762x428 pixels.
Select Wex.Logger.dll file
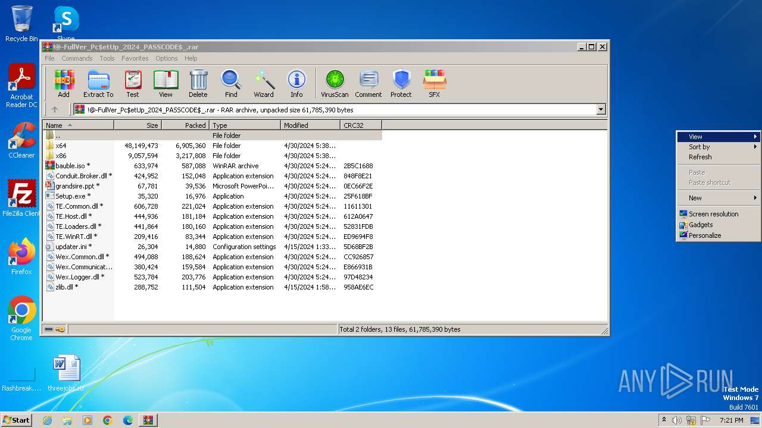[x=213, y=277]
